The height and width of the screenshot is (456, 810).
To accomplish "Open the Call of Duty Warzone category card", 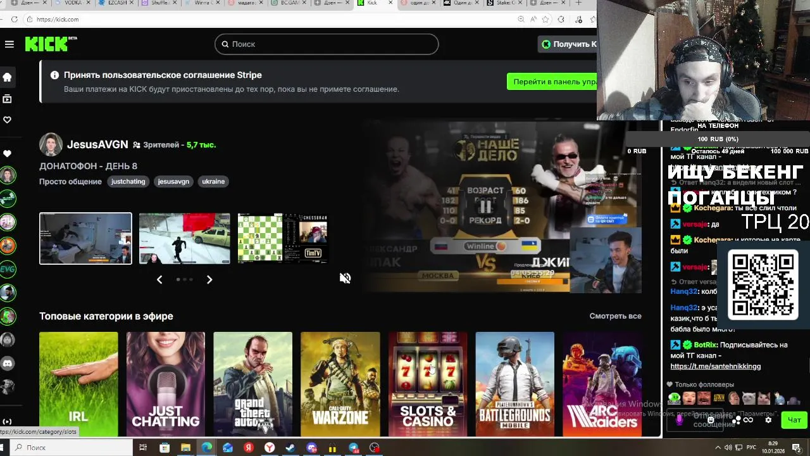I will pyautogui.click(x=340, y=384).
